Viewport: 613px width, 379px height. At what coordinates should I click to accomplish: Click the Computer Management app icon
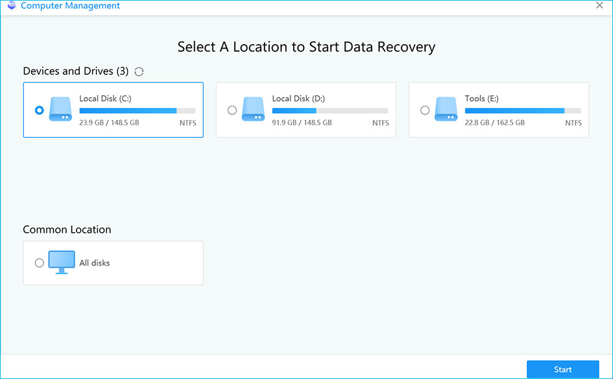tap(12, 6)
